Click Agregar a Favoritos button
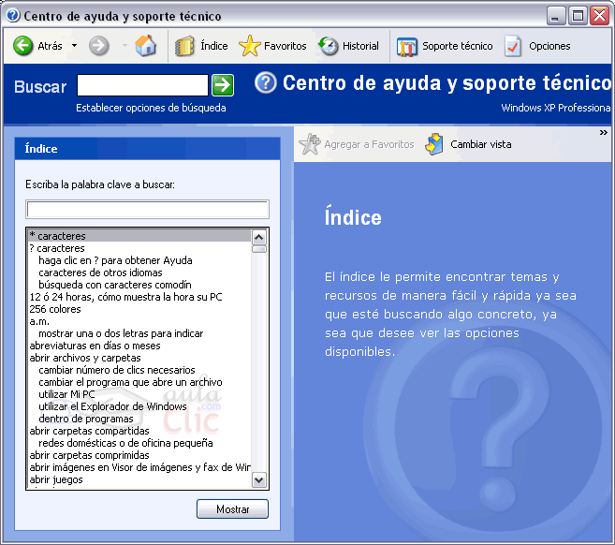Image resolution: width=615 pixels, height=545 pixels. click(357, 144)
